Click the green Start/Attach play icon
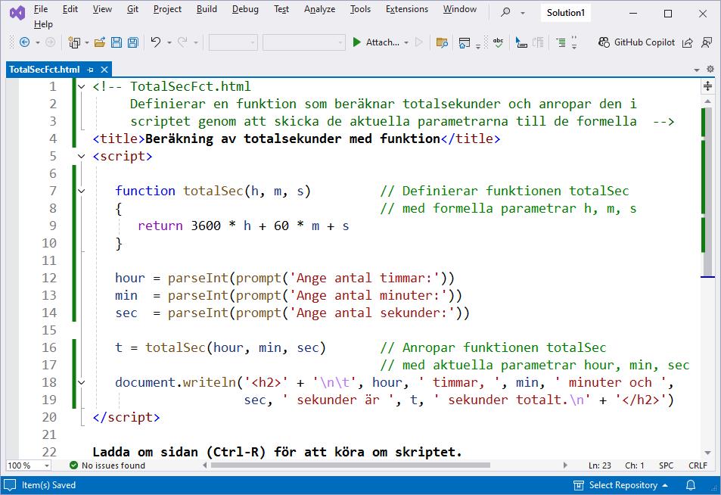 coord(357,42)
